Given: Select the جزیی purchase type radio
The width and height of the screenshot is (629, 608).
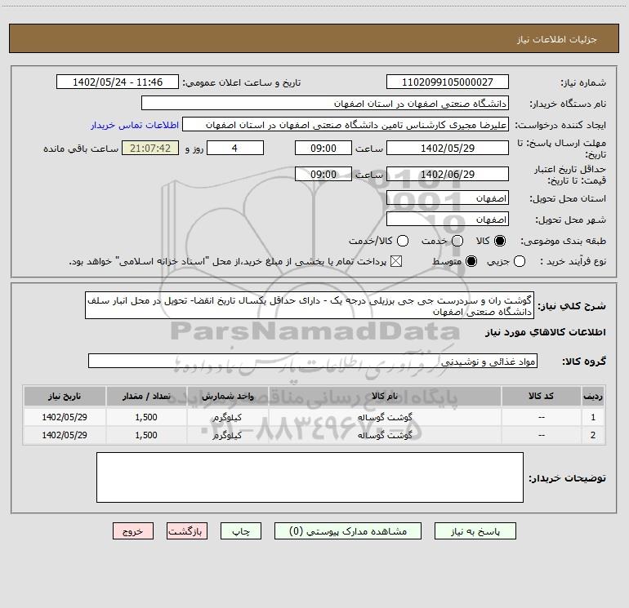Looking at the screenshot, I should click(520, 261).
